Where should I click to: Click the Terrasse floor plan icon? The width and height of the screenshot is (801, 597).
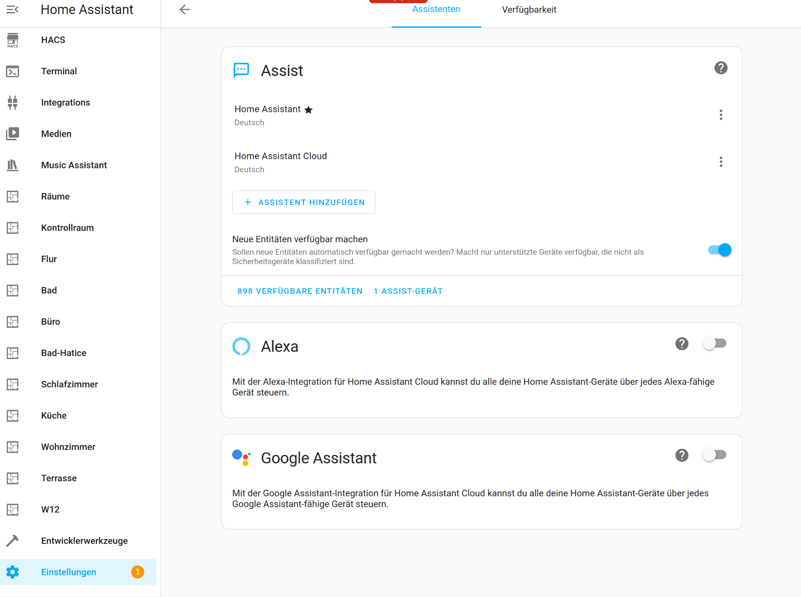(13, 479)
